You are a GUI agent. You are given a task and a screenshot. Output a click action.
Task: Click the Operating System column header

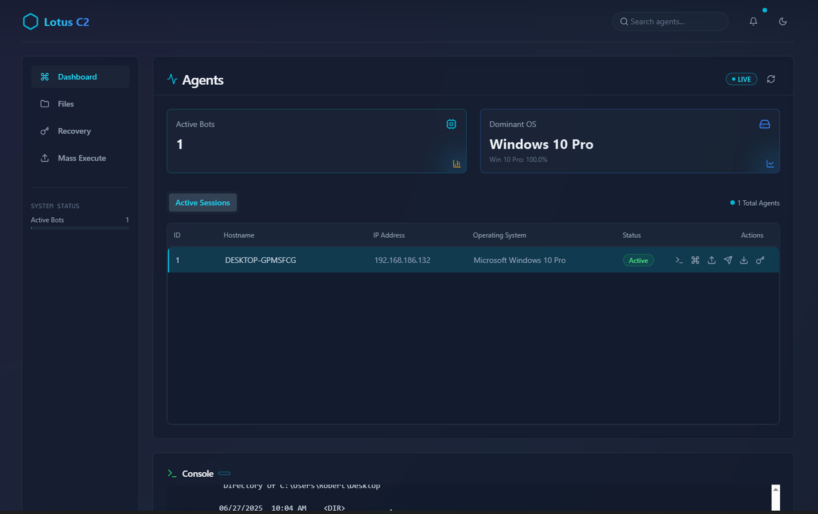(500, 235)
